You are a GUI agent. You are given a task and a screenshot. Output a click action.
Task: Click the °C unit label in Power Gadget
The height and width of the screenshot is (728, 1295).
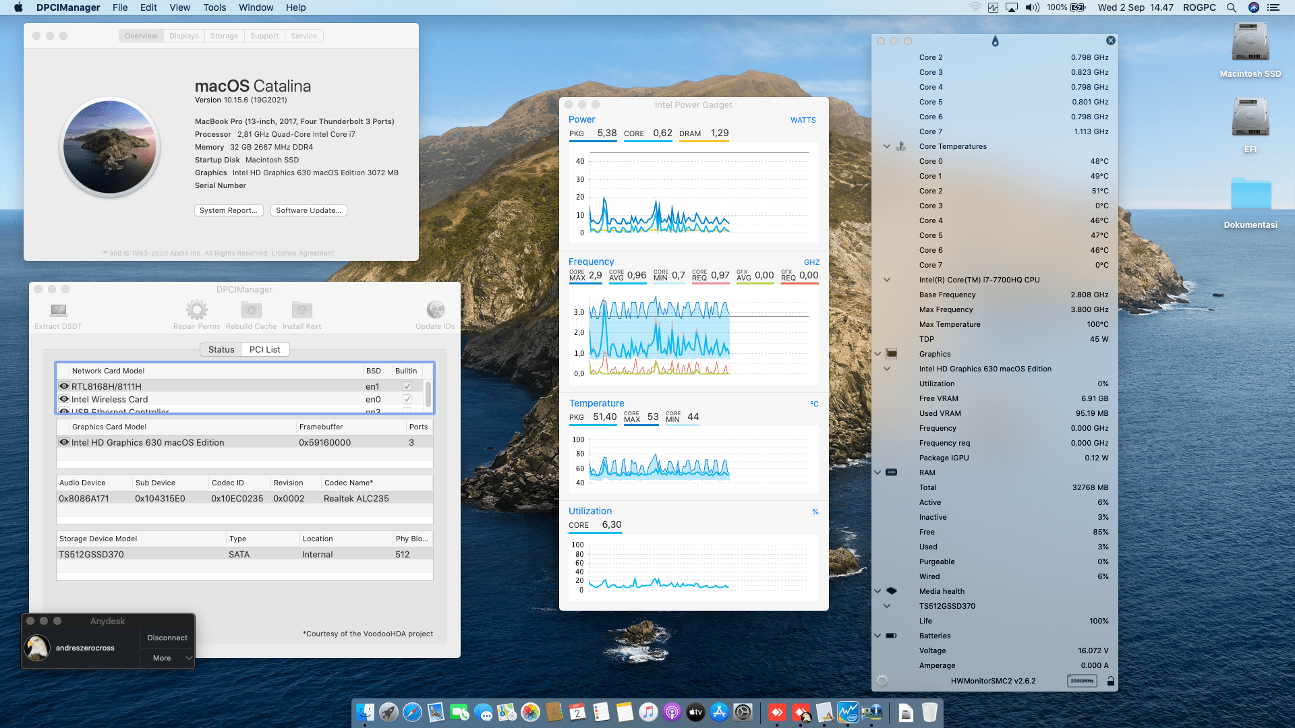pyautogui.click(x=814, y=404)
